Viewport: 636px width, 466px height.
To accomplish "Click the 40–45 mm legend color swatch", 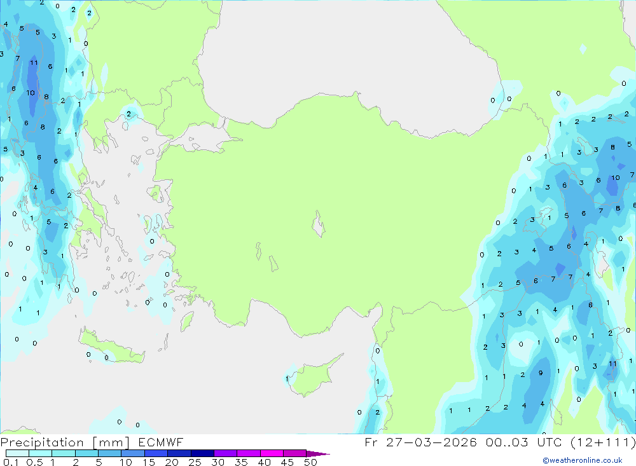I will pos(272,453).
